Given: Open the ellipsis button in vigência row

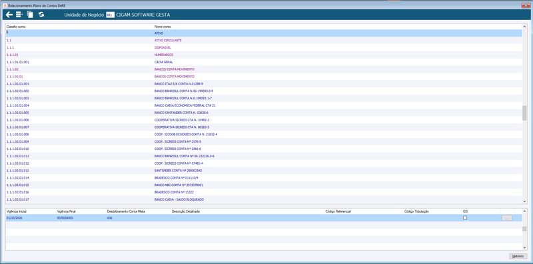Looking at the screenshot, I should pos(506,218).
